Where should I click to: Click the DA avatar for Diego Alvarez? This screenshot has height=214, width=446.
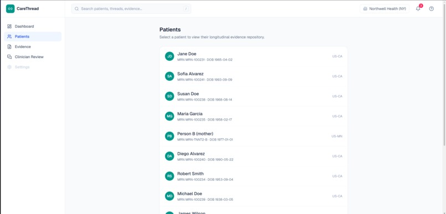pyautogui.click(x=169, y=156)
